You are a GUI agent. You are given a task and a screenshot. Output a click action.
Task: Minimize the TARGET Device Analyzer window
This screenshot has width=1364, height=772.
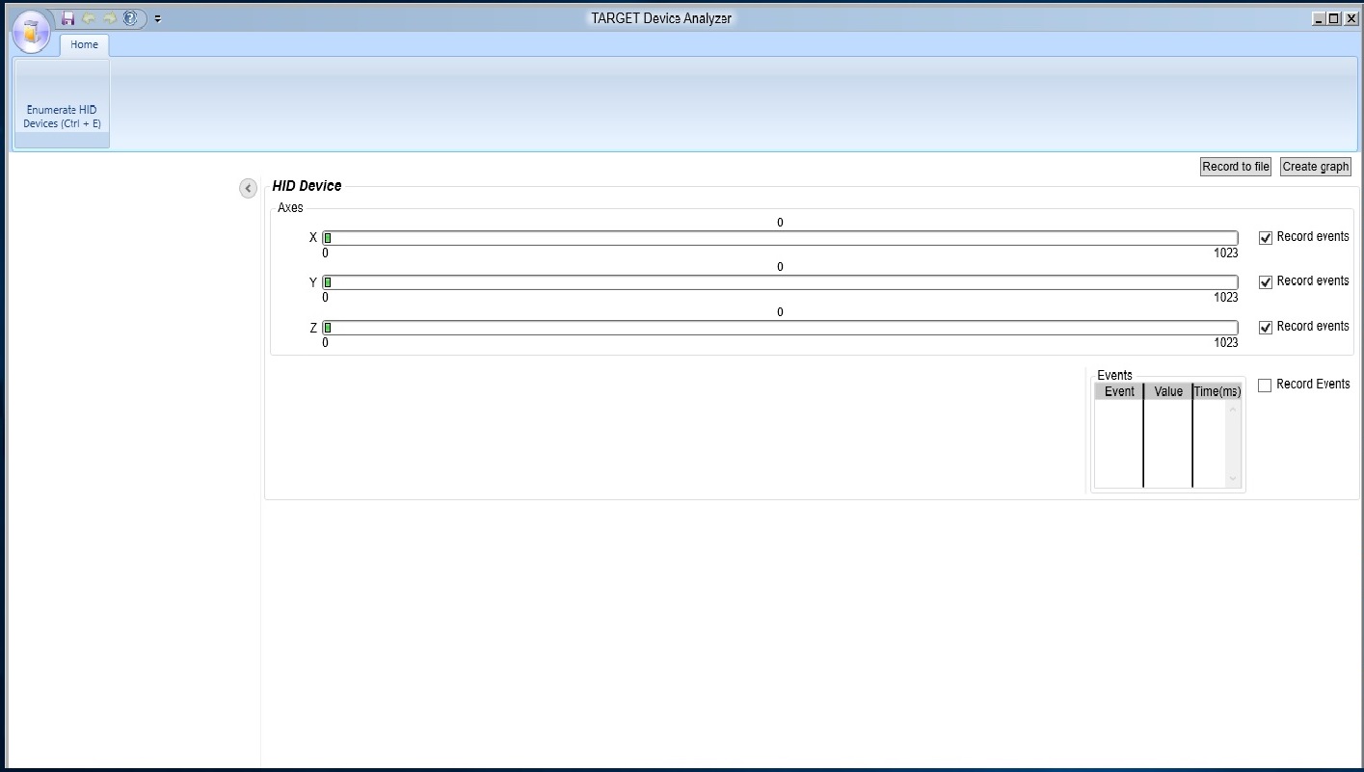(x=1319, y=18)
